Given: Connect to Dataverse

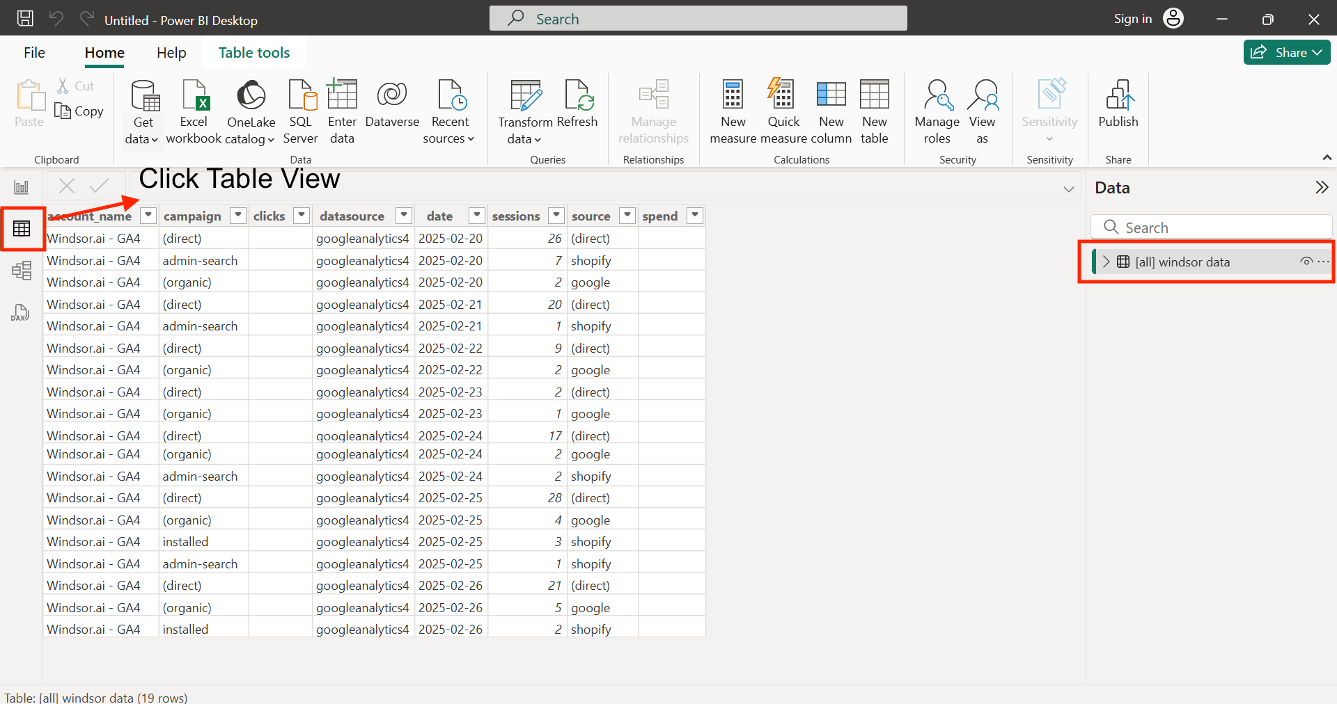Looking at the screenshot, I should pos(392,104).
